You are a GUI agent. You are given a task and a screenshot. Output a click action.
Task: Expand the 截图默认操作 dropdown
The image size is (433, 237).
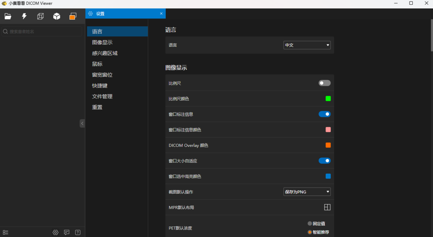click(x=307, y=192)
